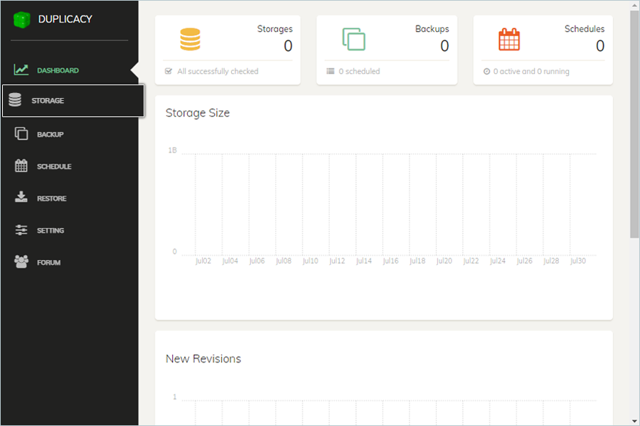Viewport: 640px width, 426px height.
Task: Click the scrollbar down arrow
Action: click(634, 421)
